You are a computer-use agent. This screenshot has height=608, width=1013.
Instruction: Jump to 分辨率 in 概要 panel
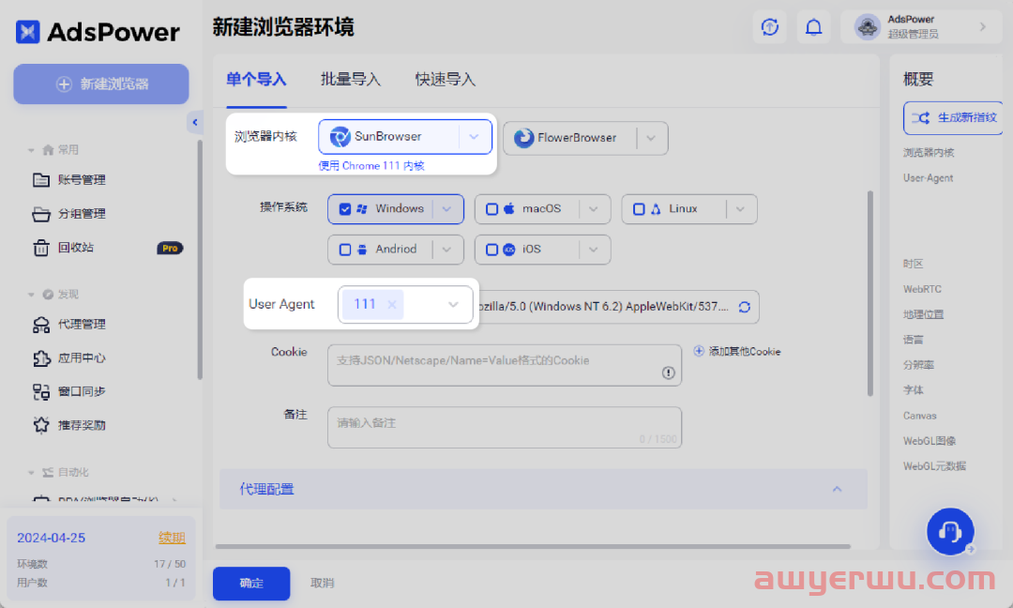coord(918,365)
